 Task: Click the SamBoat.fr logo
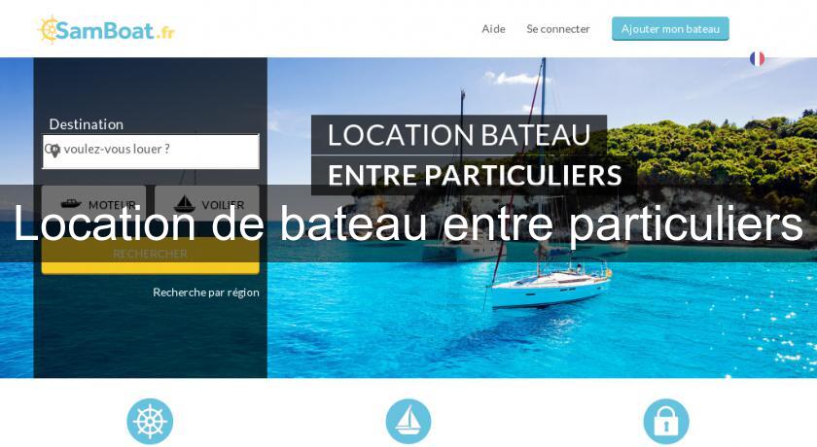coord(107,30)
